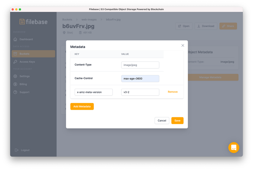253x170 pixels.
Task: Navigate to web-images breadcrumb
Action: point(89,19)
